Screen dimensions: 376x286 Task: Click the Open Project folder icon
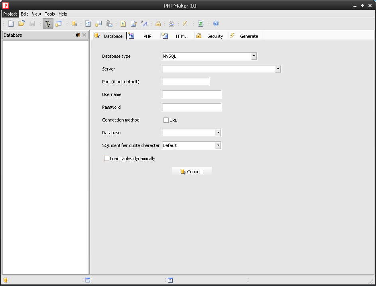click(x=22, y=24)
